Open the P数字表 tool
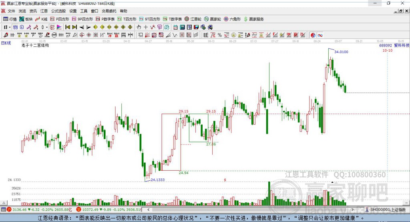This screenshot has width=410, height=222. click(x=105, y=19)
